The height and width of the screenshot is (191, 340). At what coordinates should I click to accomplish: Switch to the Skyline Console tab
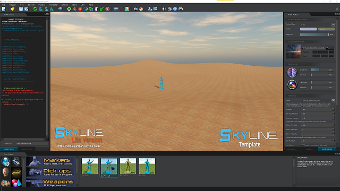[9, 149]
